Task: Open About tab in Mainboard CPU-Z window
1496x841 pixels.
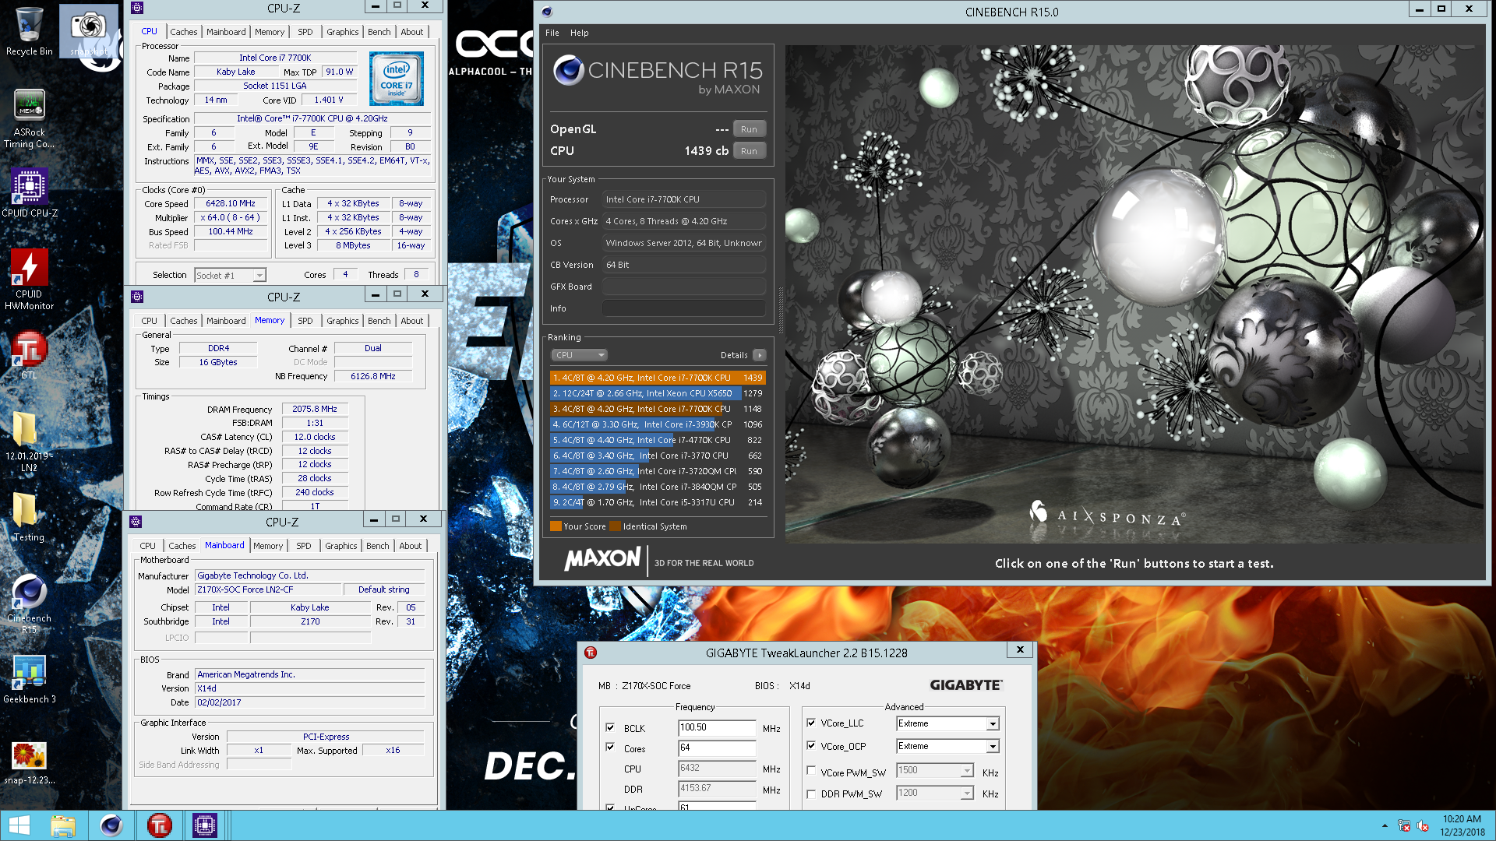Action: pyautogui.click(x=411, y=546)
